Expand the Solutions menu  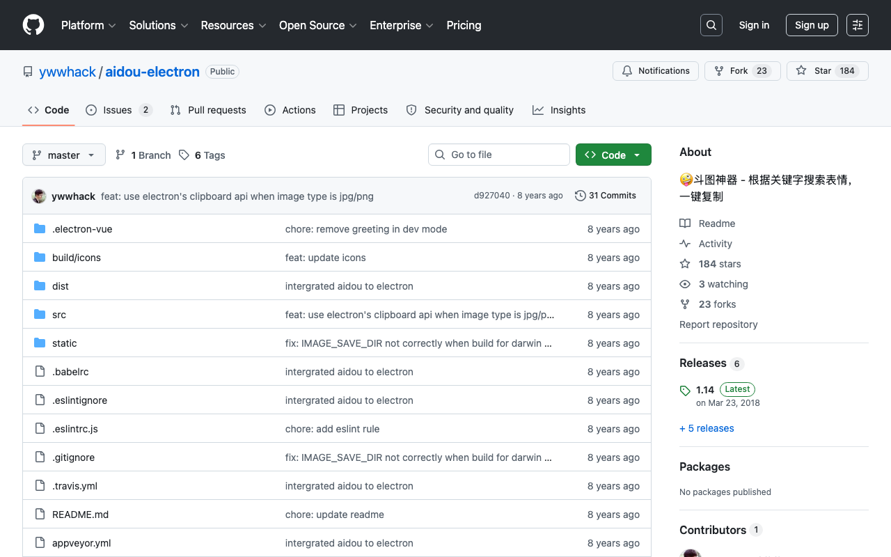coord(159,25)
